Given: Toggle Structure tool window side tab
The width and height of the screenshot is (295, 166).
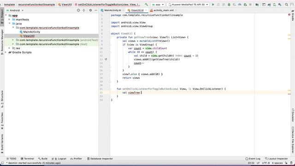Looking at the screenshot, I should (2, 99).
